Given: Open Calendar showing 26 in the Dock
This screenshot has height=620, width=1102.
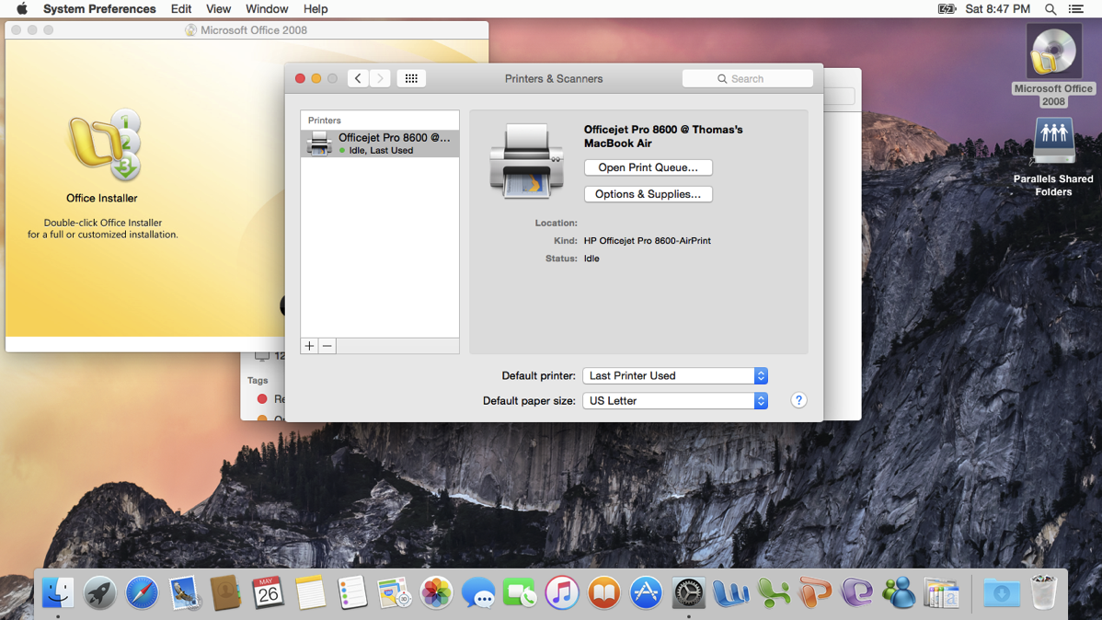Looking at the screenshot, I should (268, 592).
